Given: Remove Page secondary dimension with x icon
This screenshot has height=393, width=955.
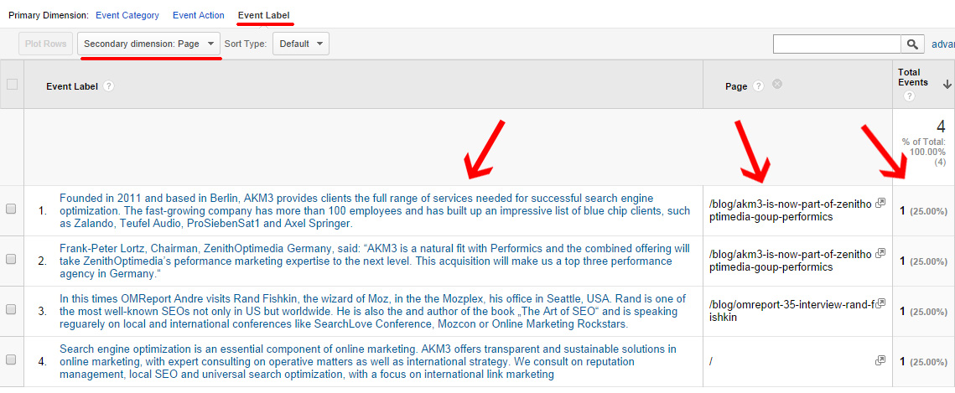Looking at the screenshot, I should [x=777, y=85].
